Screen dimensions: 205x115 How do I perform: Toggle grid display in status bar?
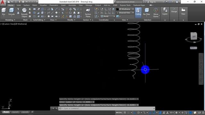pos(125,112)
